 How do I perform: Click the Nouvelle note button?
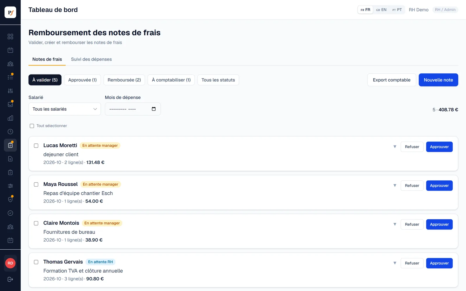pyautogui.click(x=438, y=80)
